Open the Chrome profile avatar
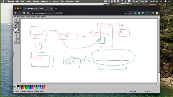The image size is (173, 97). pos(153,13)
